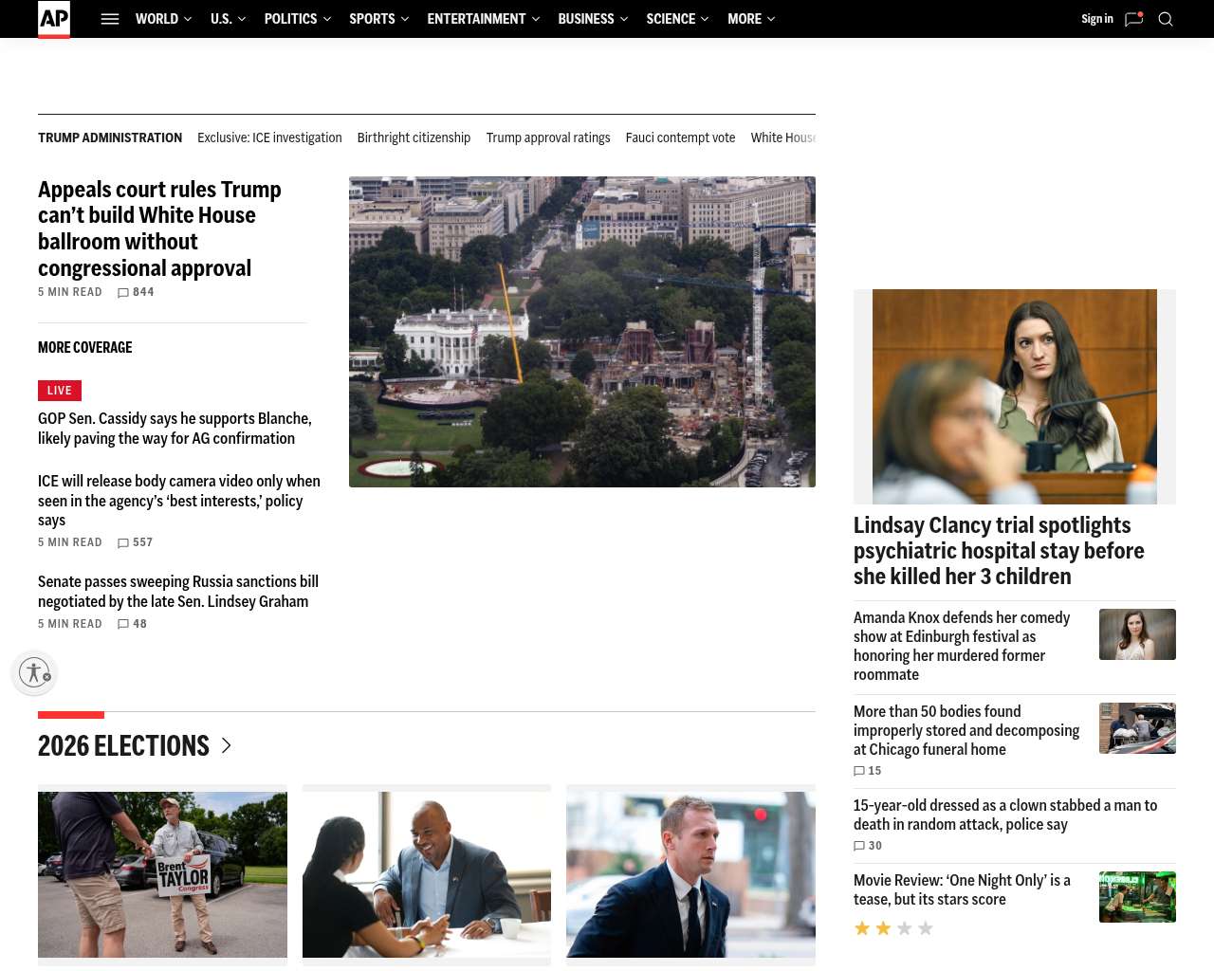Screen dimensions: 1214x971
Task: Select the Trump Administration topic heading
Action: pos(110,137)
